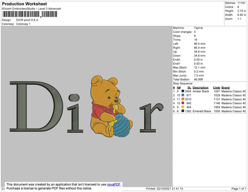Click 'Page 1 of 1' footer text
248x192 pixels.
click(239, 189)
